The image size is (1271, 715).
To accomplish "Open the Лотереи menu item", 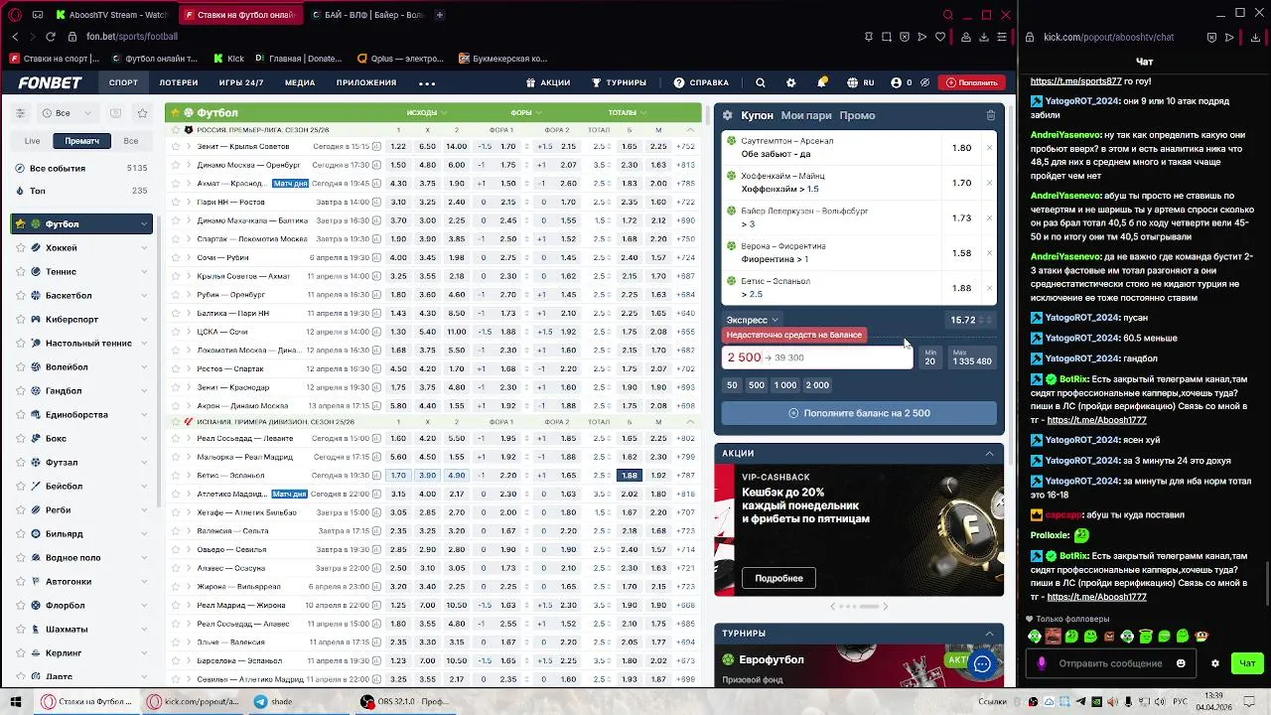I will click(x=179, y=82).
